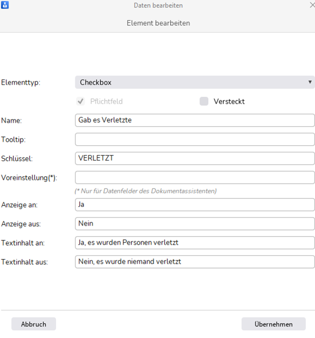Click the Versteckt label text
This screenshot has height=338, width=315.
tap(229, 101)
